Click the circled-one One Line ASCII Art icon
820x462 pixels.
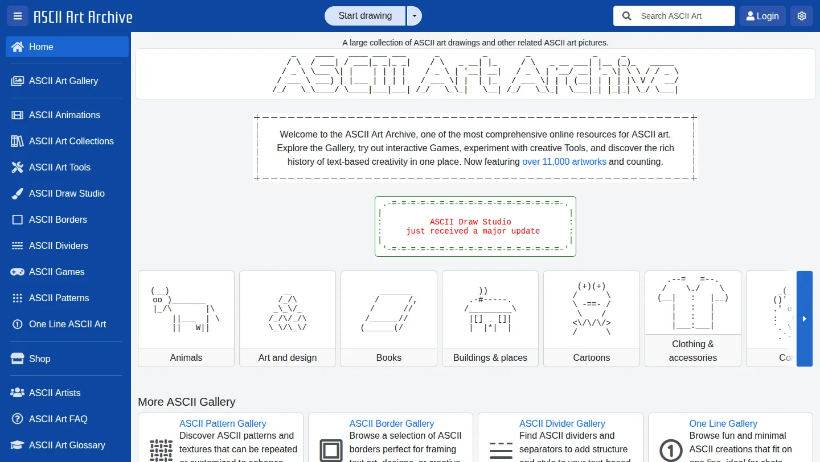pyautogui.click(x=18, y=324)
